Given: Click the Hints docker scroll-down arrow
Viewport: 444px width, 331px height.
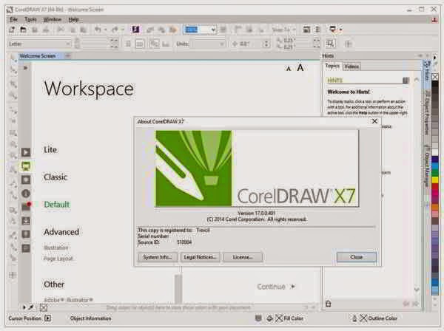Looking at the screenshot, I should [417, 290].
